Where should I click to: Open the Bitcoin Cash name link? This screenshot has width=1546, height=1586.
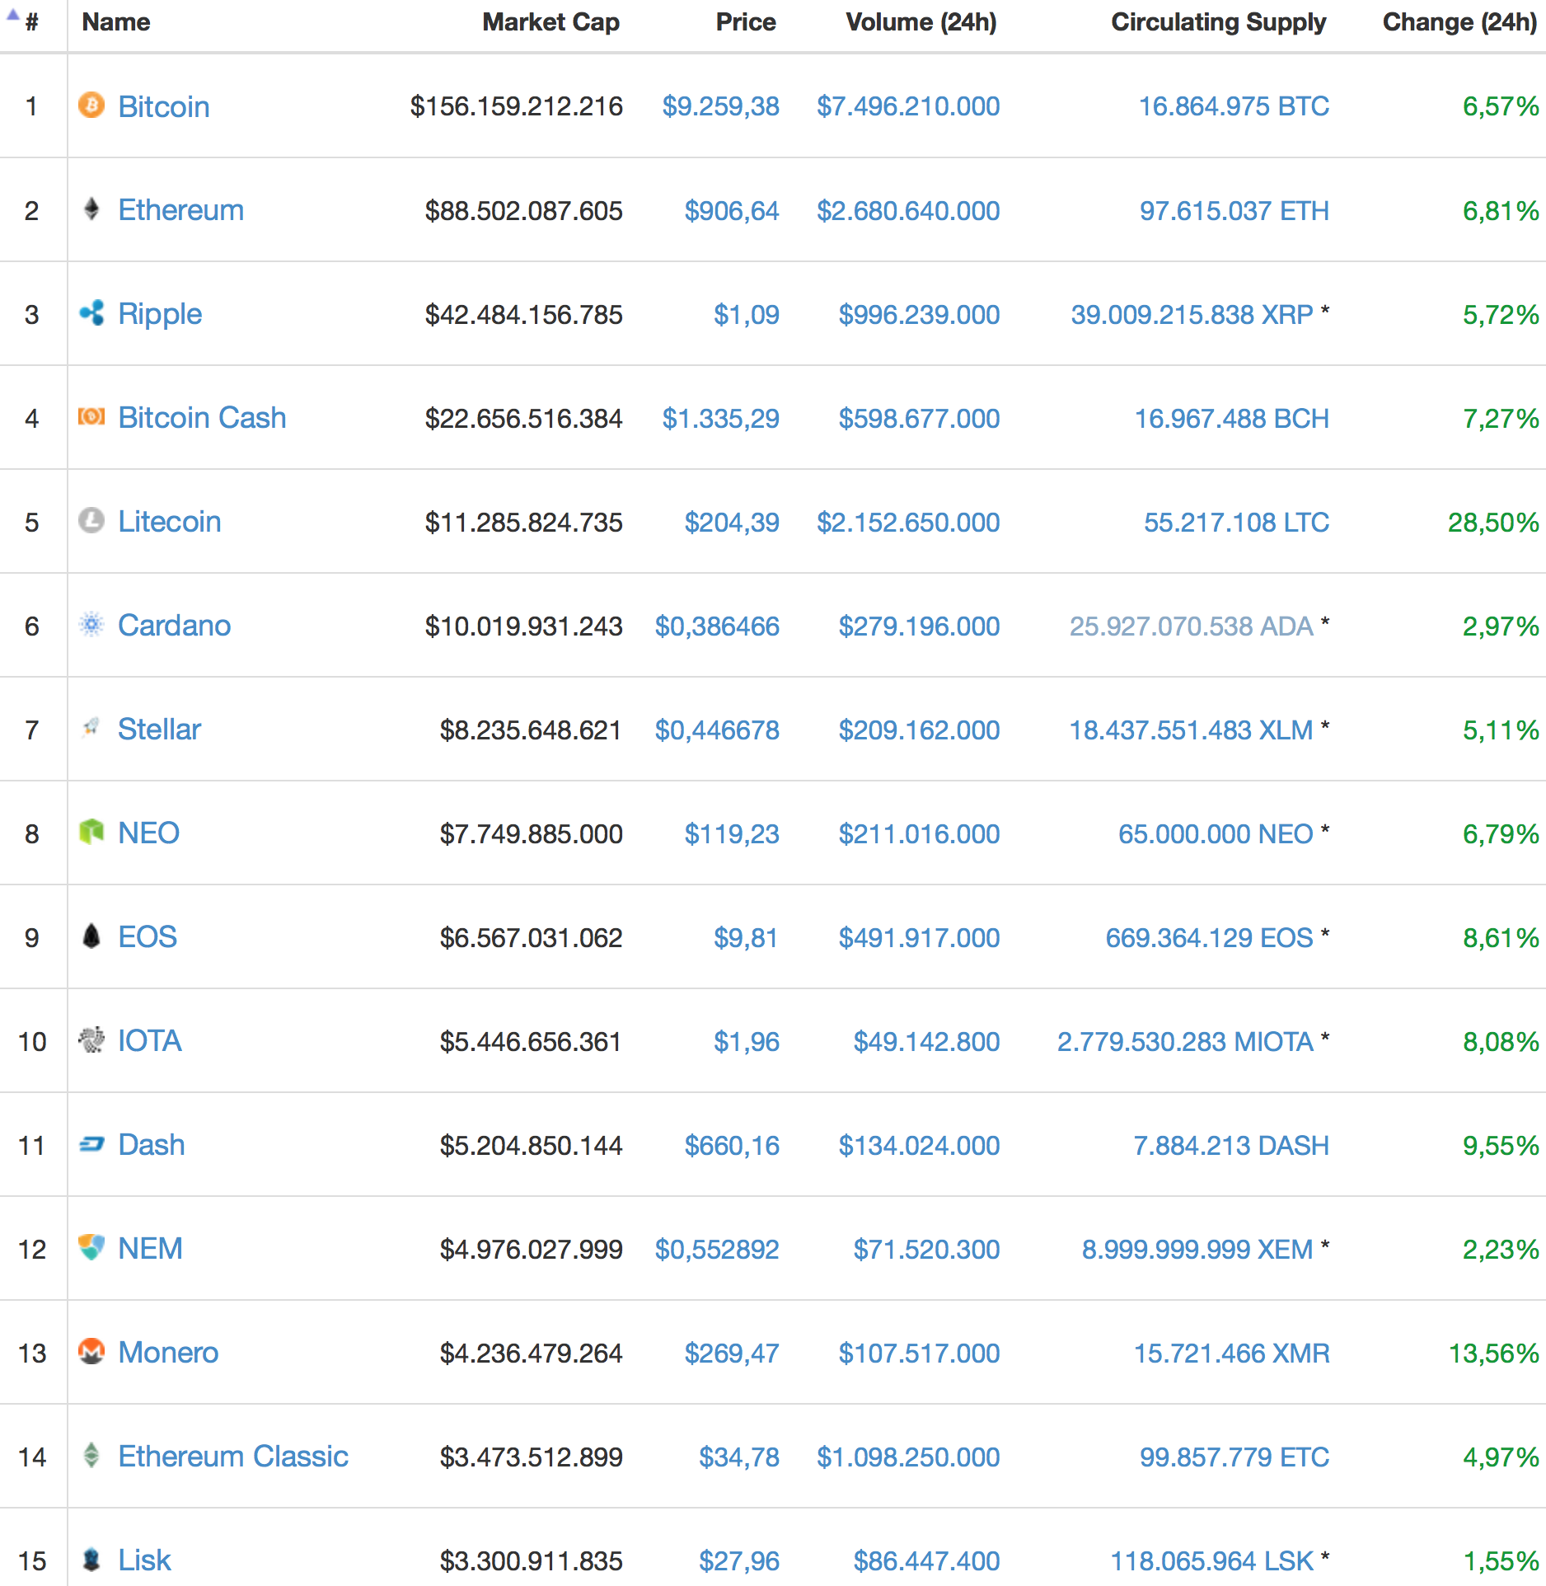203,419
